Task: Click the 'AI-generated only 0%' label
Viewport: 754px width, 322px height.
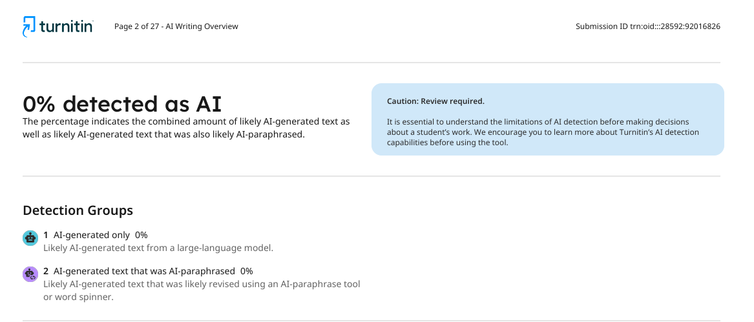Action: click(x=101, y=235)
